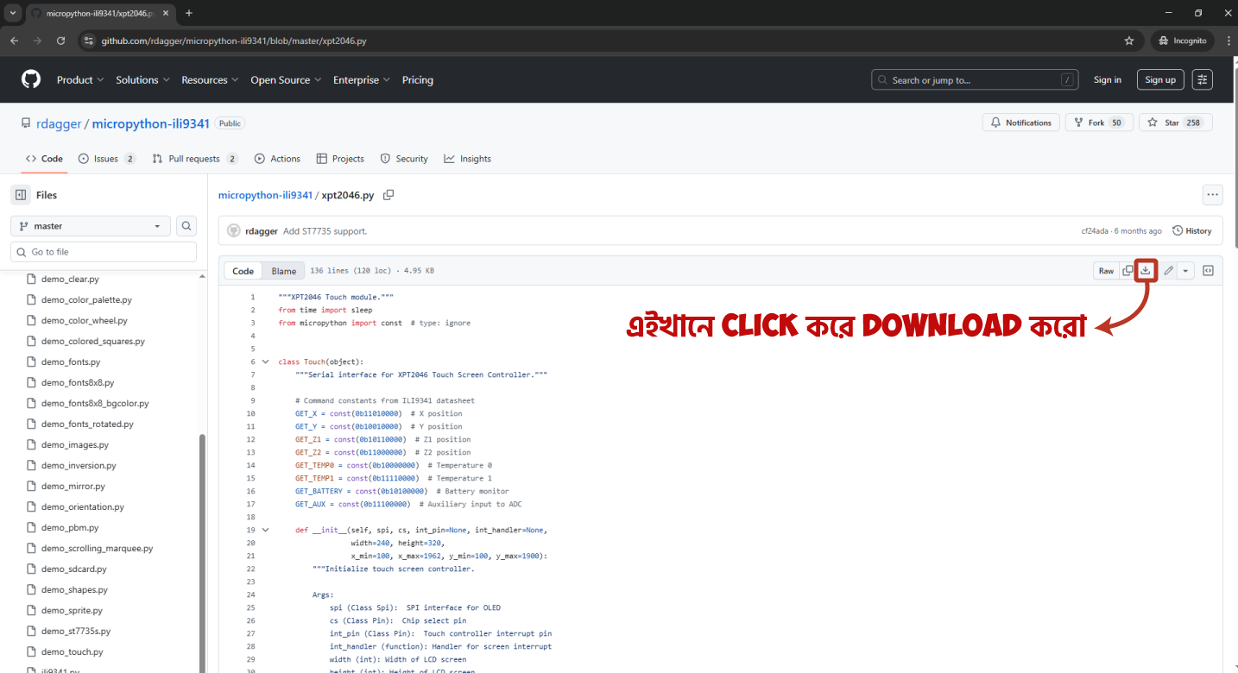Click the browser address bar URL
1238x673 pixels.
pos(233,41)
